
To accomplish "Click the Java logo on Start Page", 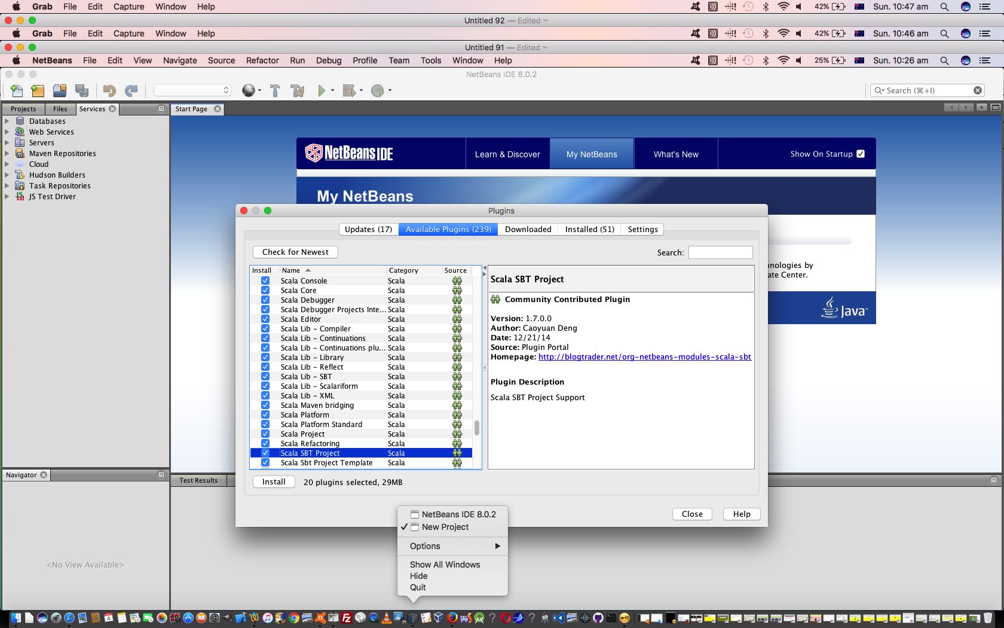I will (844, 307).
